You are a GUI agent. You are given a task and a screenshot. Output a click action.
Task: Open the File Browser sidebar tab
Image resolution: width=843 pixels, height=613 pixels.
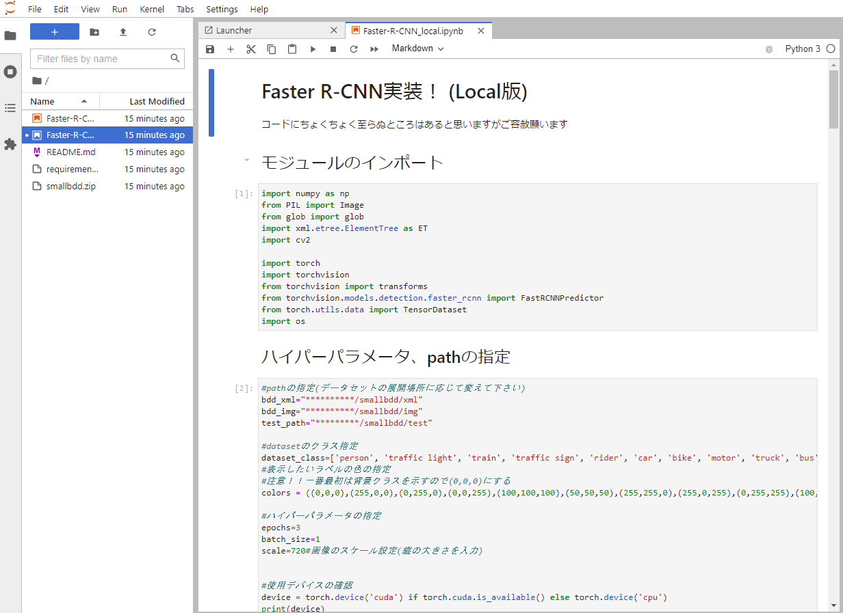tap(10, 36)
